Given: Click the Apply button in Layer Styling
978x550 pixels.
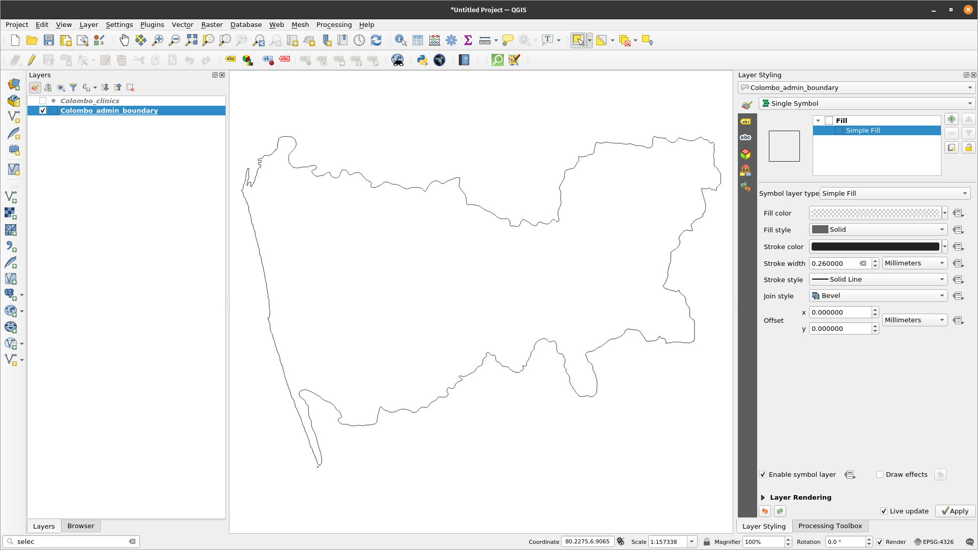Looking at the screenshot, I should coord(955,511).
